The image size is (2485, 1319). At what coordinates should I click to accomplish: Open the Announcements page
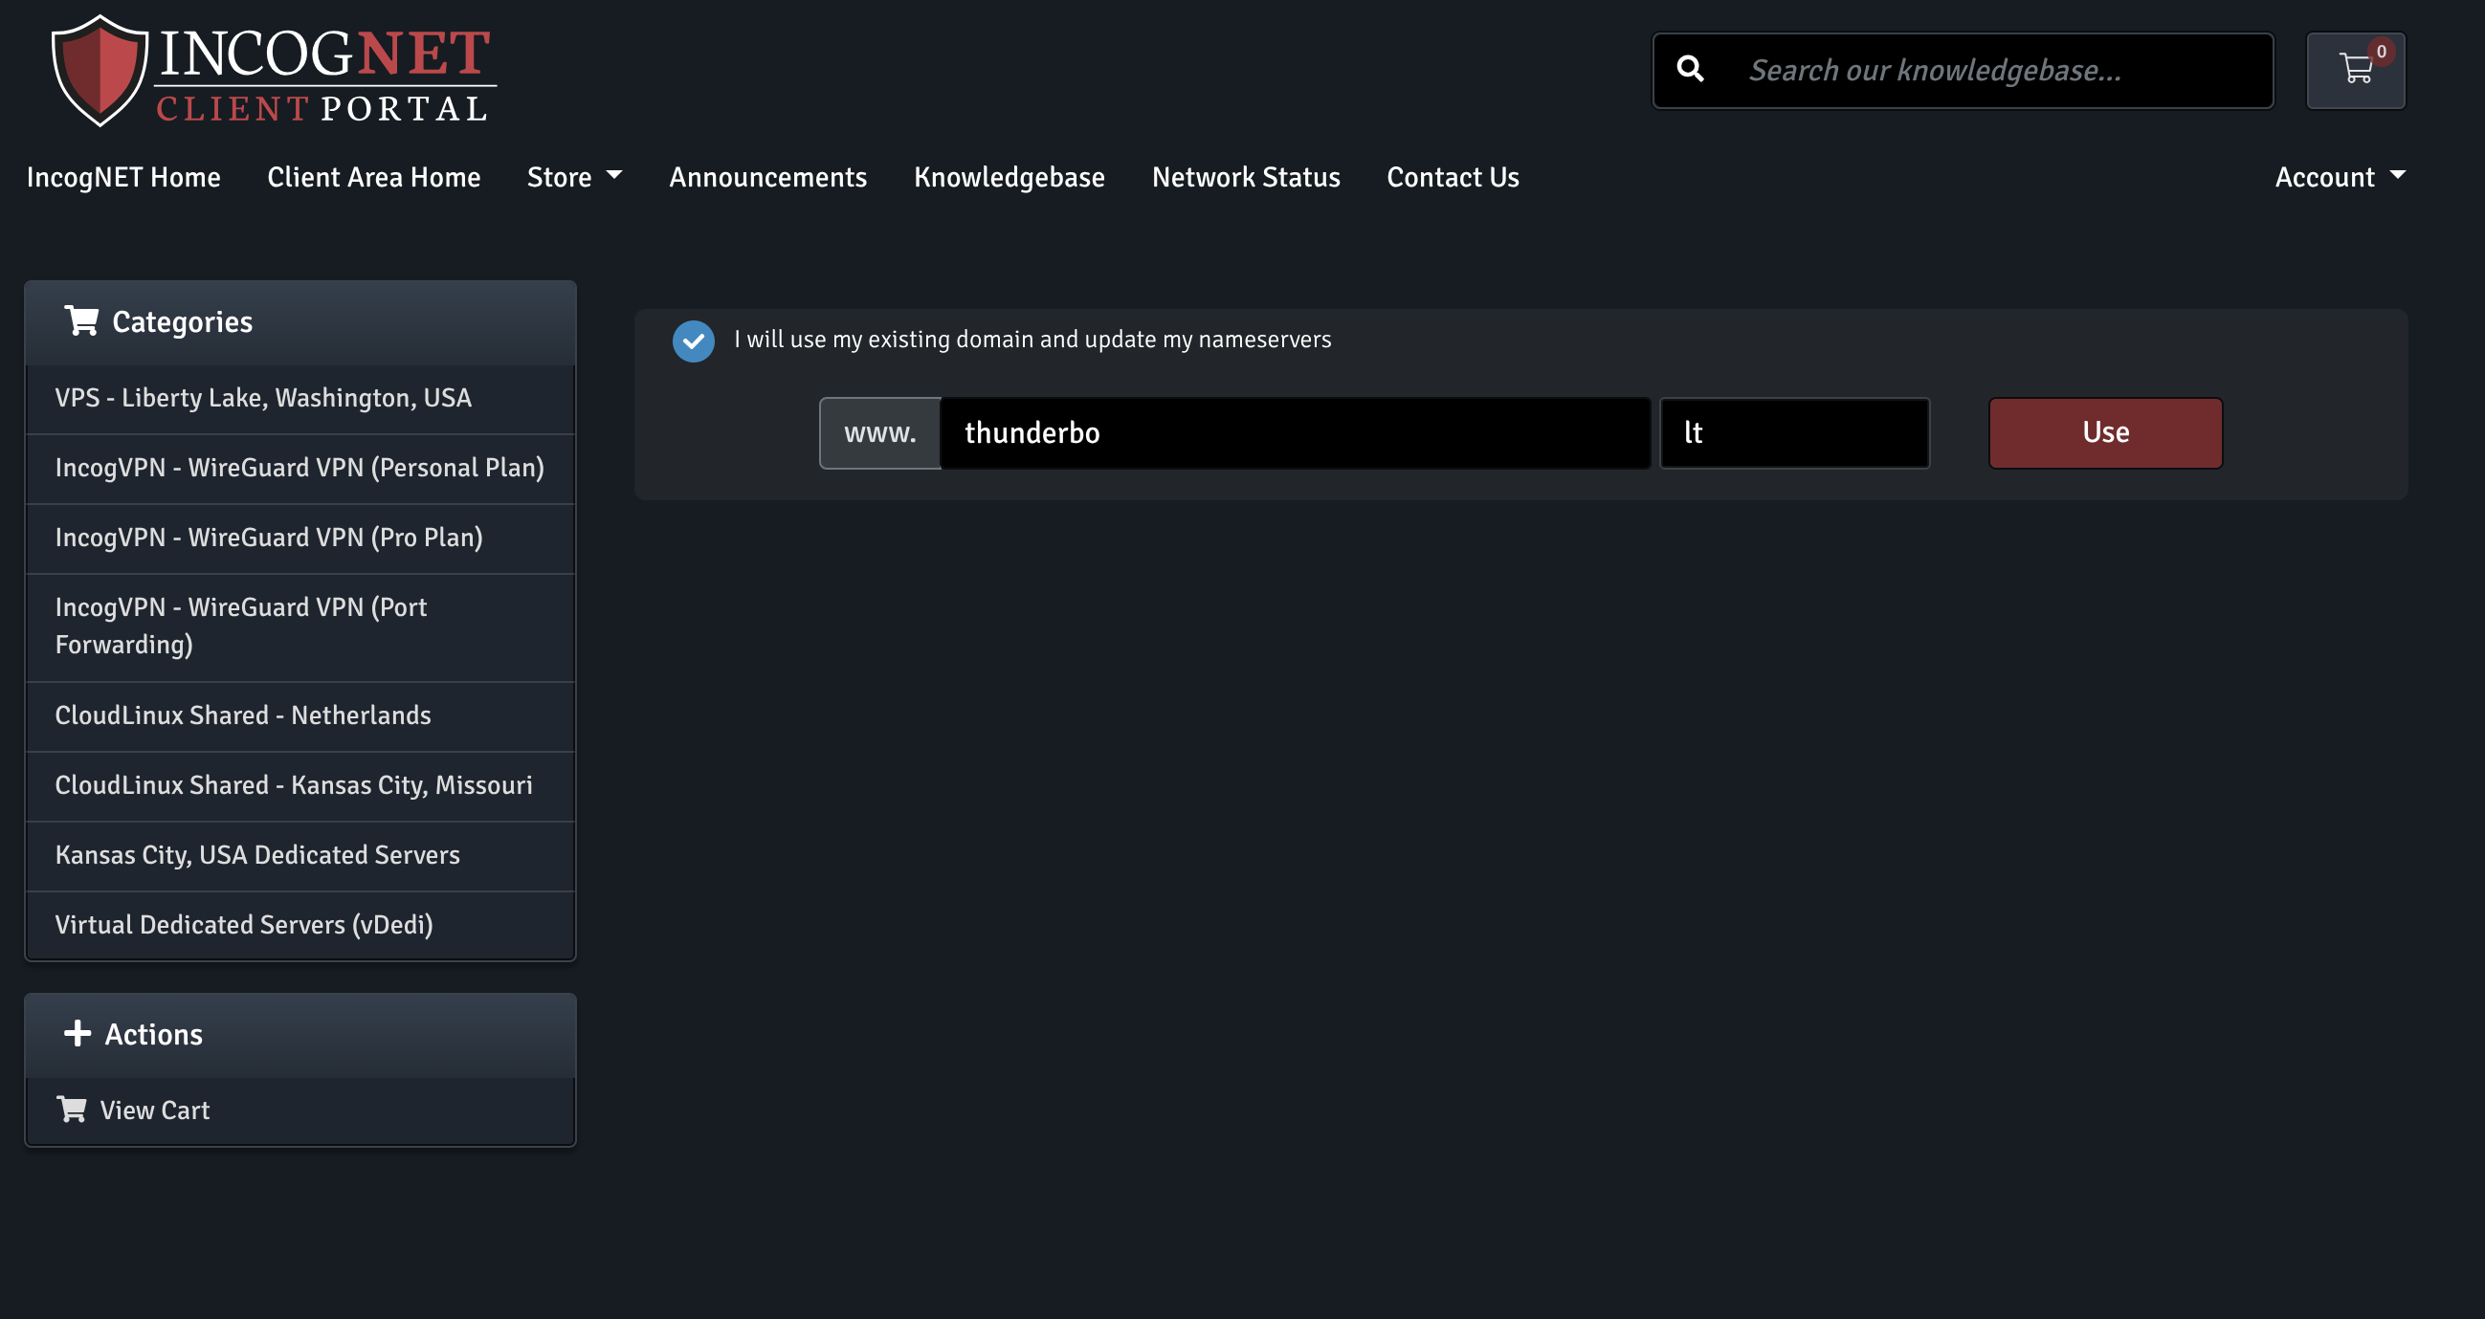767,177
